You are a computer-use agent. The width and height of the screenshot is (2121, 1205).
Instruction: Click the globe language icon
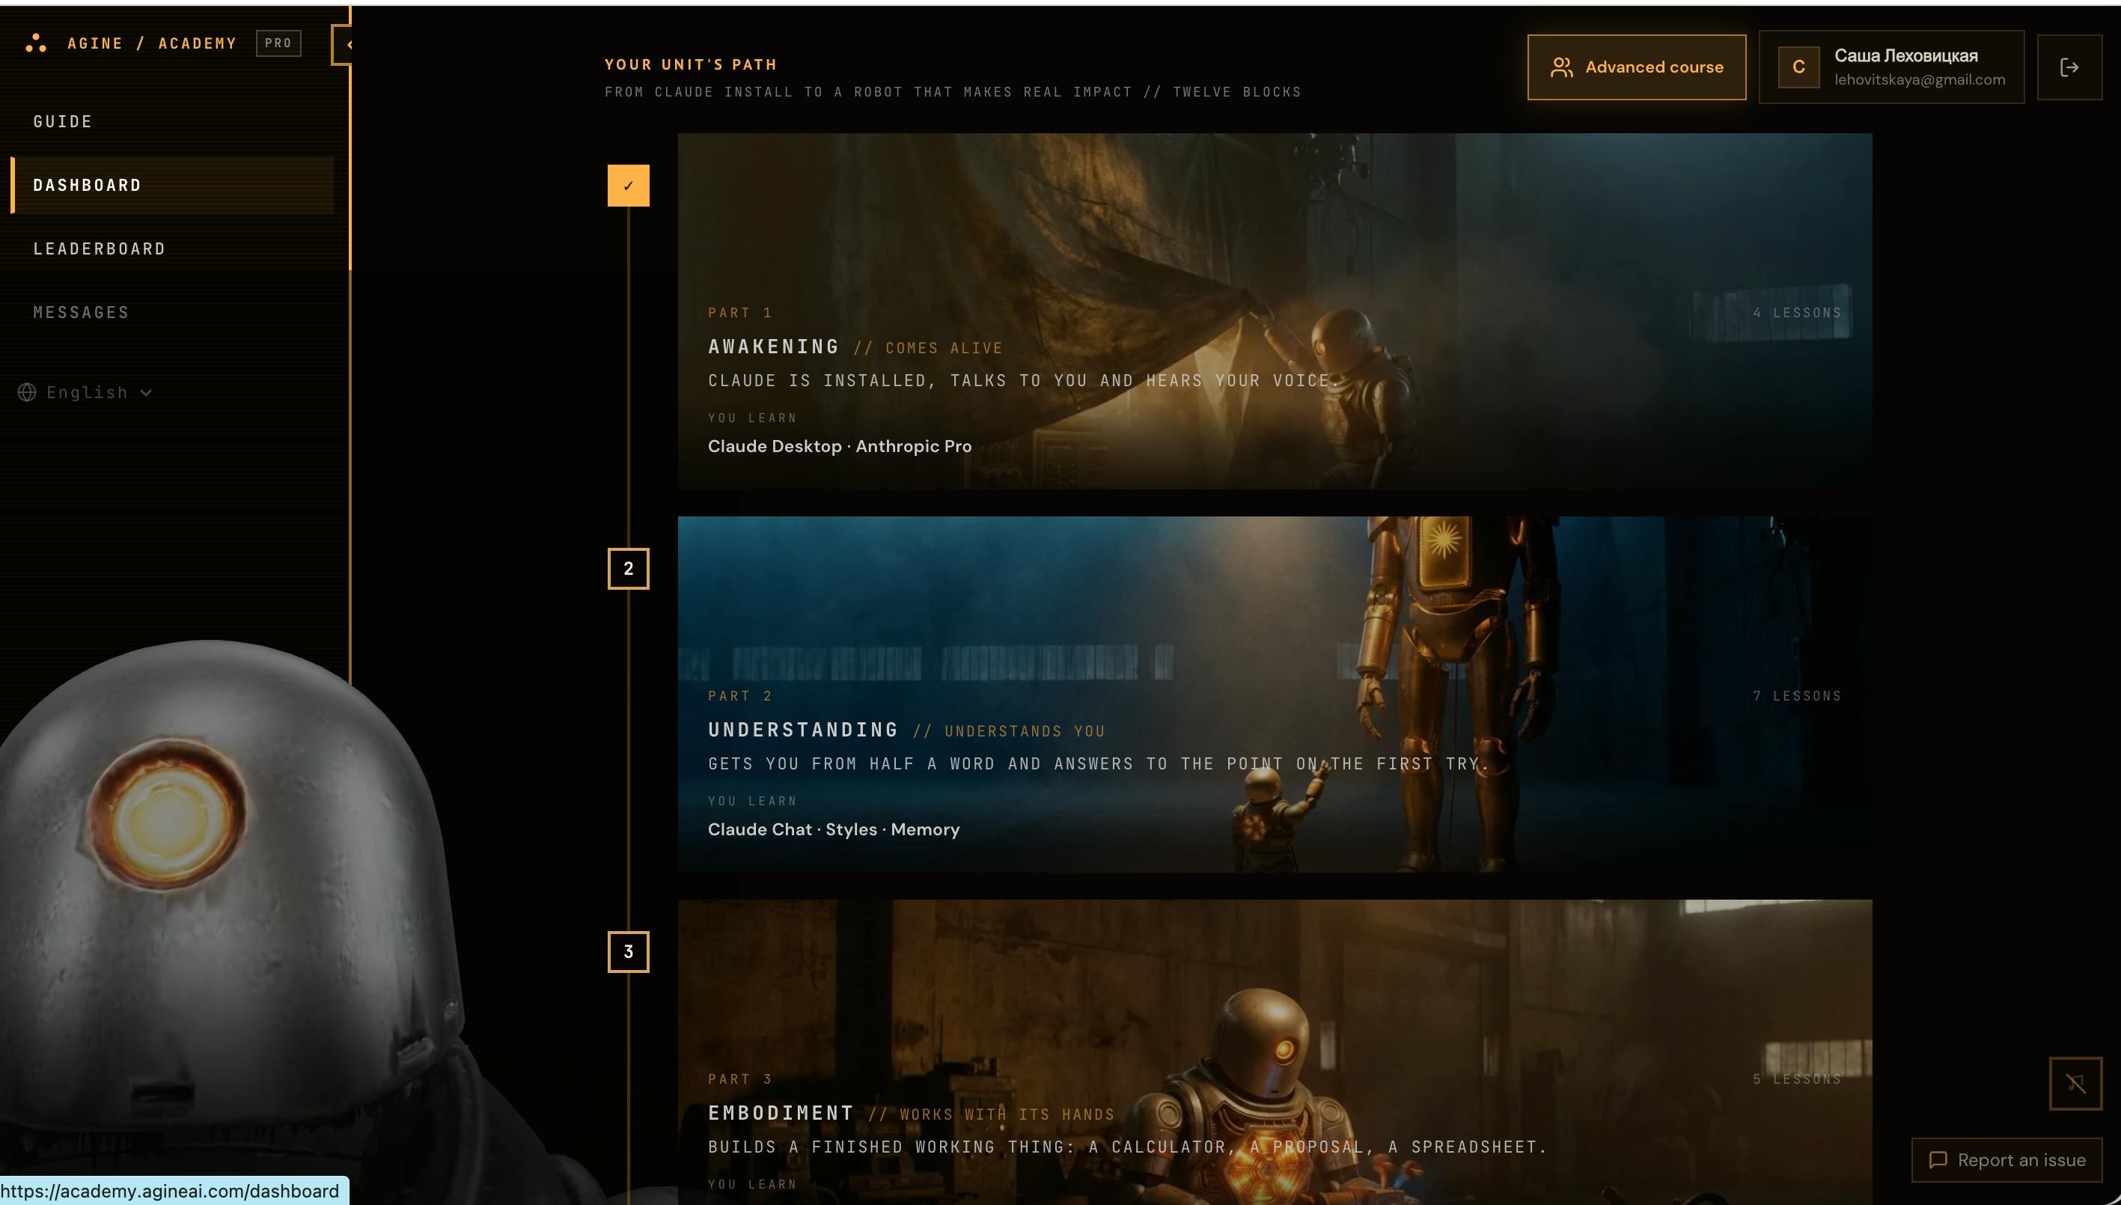click(27, 392)
